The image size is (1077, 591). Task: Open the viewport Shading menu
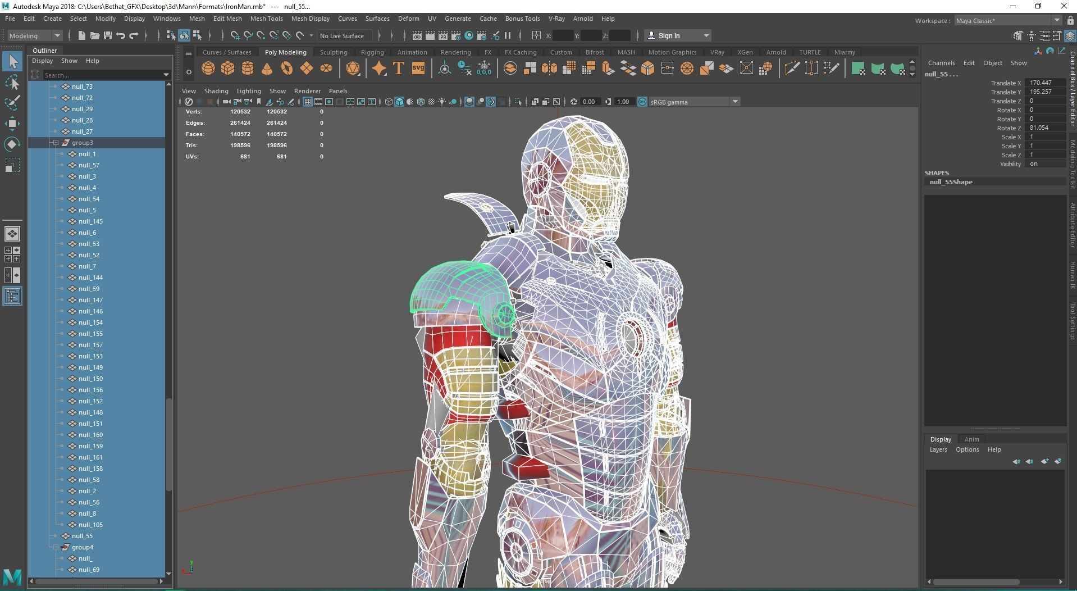(216, 91)
